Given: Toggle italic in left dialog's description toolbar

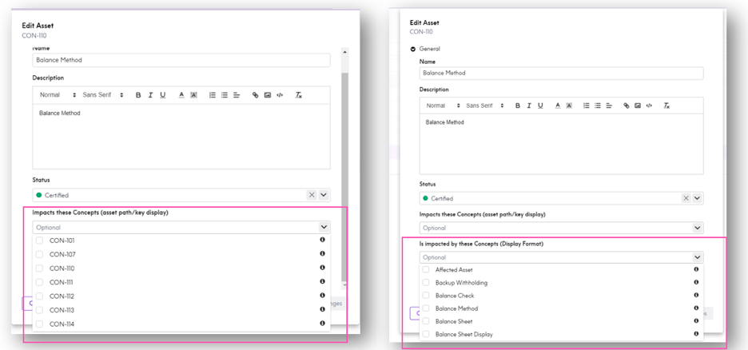Looking at the screenshot, I should [150, 95].
